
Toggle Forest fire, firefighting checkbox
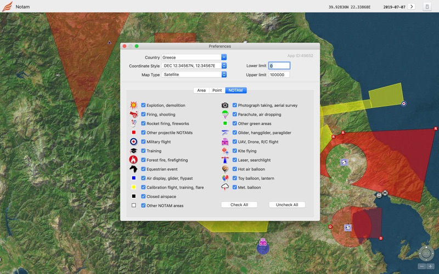[143, 160]
